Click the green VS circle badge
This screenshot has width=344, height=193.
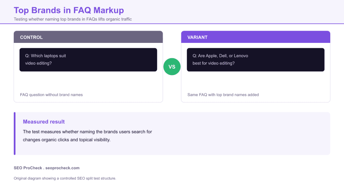click(x=172, y=67)
